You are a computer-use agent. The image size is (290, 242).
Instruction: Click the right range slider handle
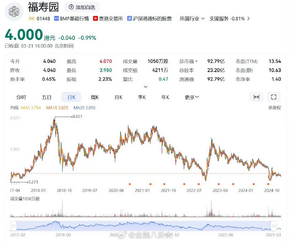(x=274, y=226)
